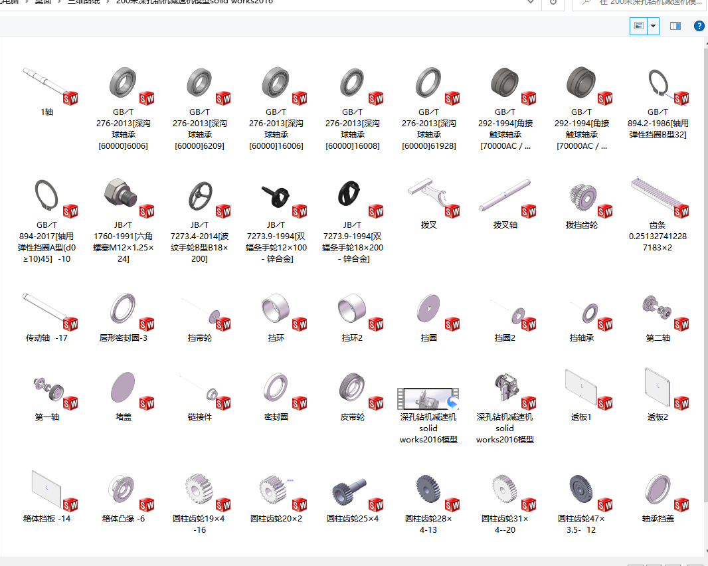Select the bearing file labeled [60000]16006
The width and height of the screenshot is (708, 566).
click(x=276, y=108)
